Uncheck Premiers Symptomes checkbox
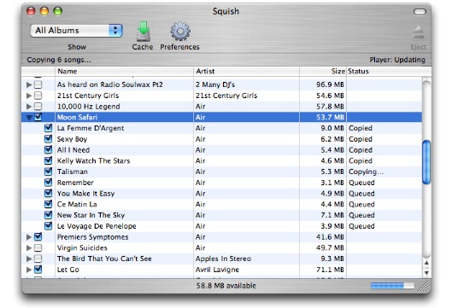 [x=38, y=236]
